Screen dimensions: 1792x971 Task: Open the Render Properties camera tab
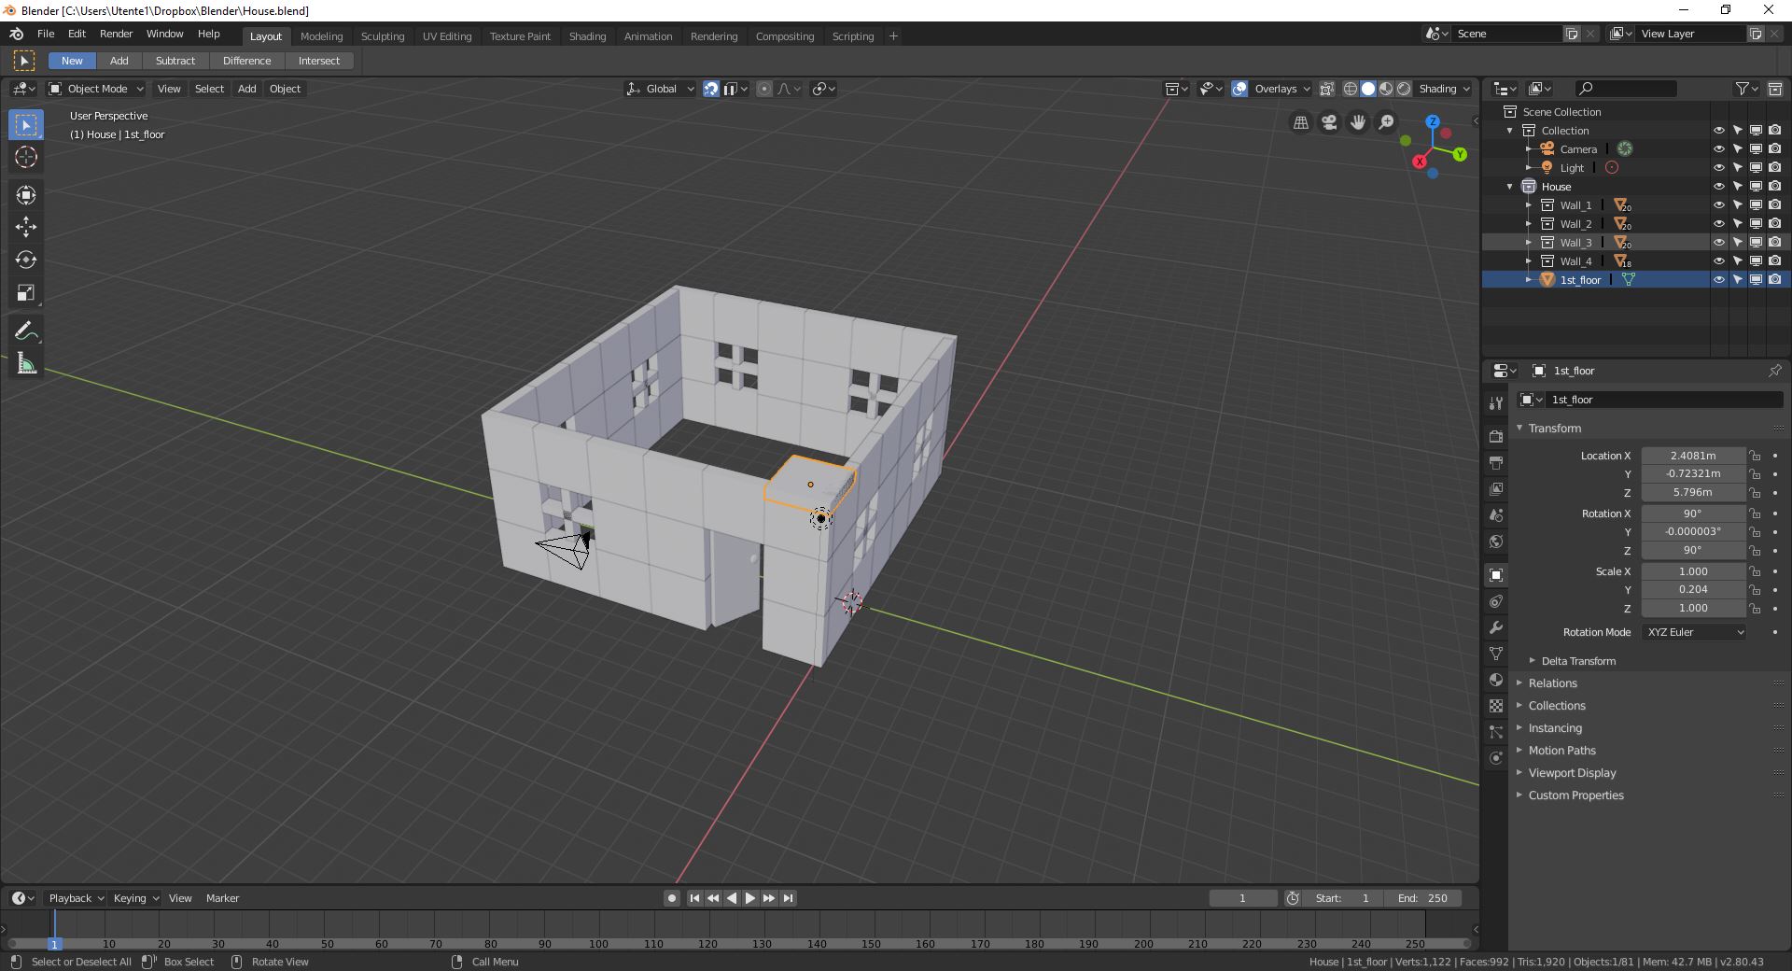tap(1496, 436)
